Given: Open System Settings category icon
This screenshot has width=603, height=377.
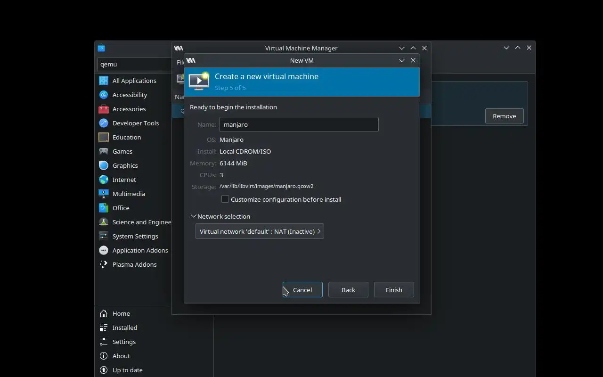Looking at the screenshot, I should (104, 236).
